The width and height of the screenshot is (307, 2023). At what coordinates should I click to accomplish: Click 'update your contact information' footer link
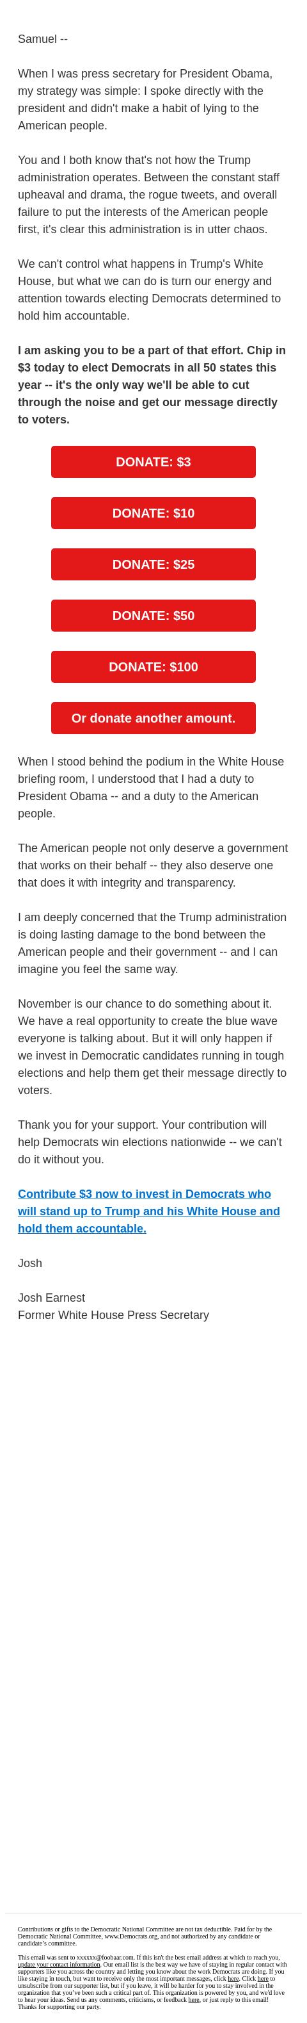pos(59,1964)
